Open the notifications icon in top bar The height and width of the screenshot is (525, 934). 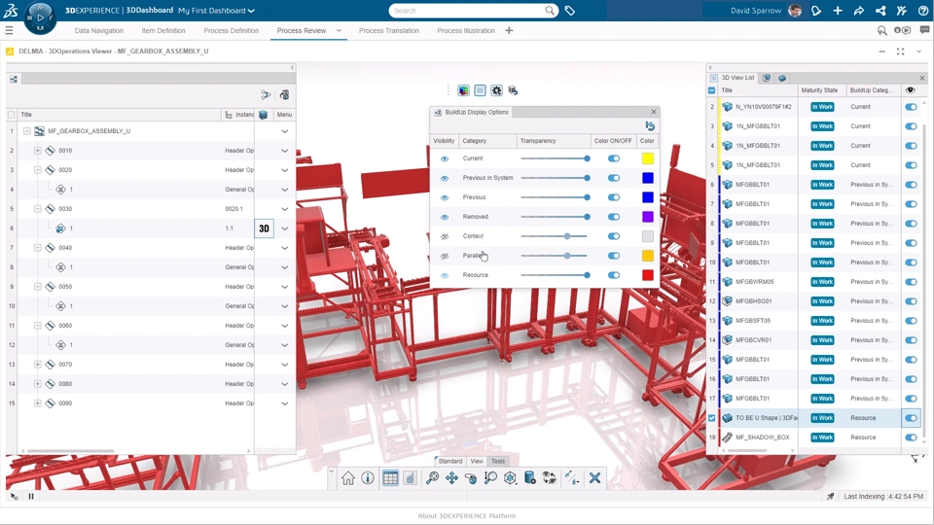pyautogui.click(x=816, y=11)
